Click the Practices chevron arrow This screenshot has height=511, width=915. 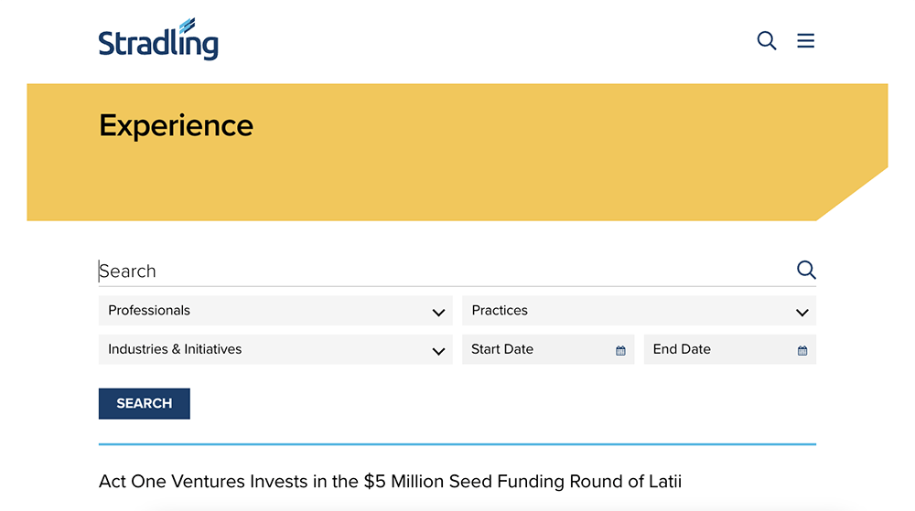click(x=802, y=313)
